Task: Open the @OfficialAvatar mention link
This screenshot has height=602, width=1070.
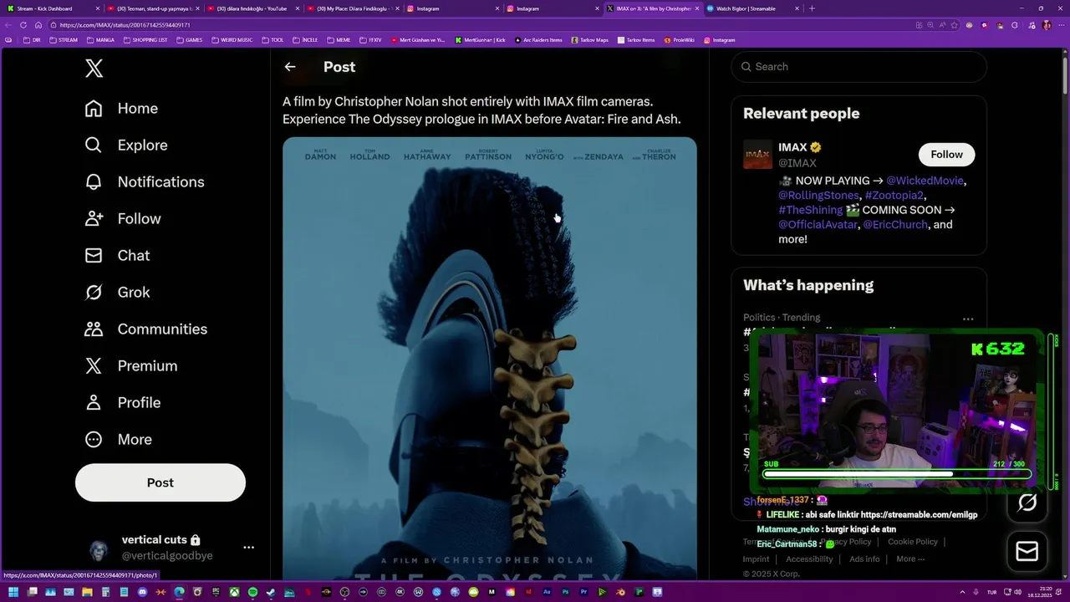Action: [818, 225]
